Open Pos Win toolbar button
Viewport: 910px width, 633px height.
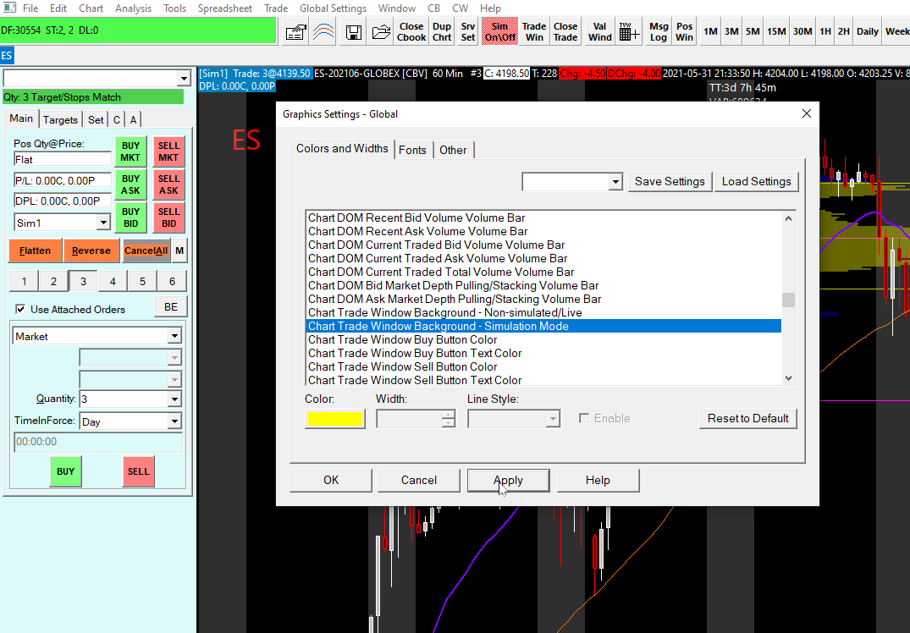(x=684, y=32)
